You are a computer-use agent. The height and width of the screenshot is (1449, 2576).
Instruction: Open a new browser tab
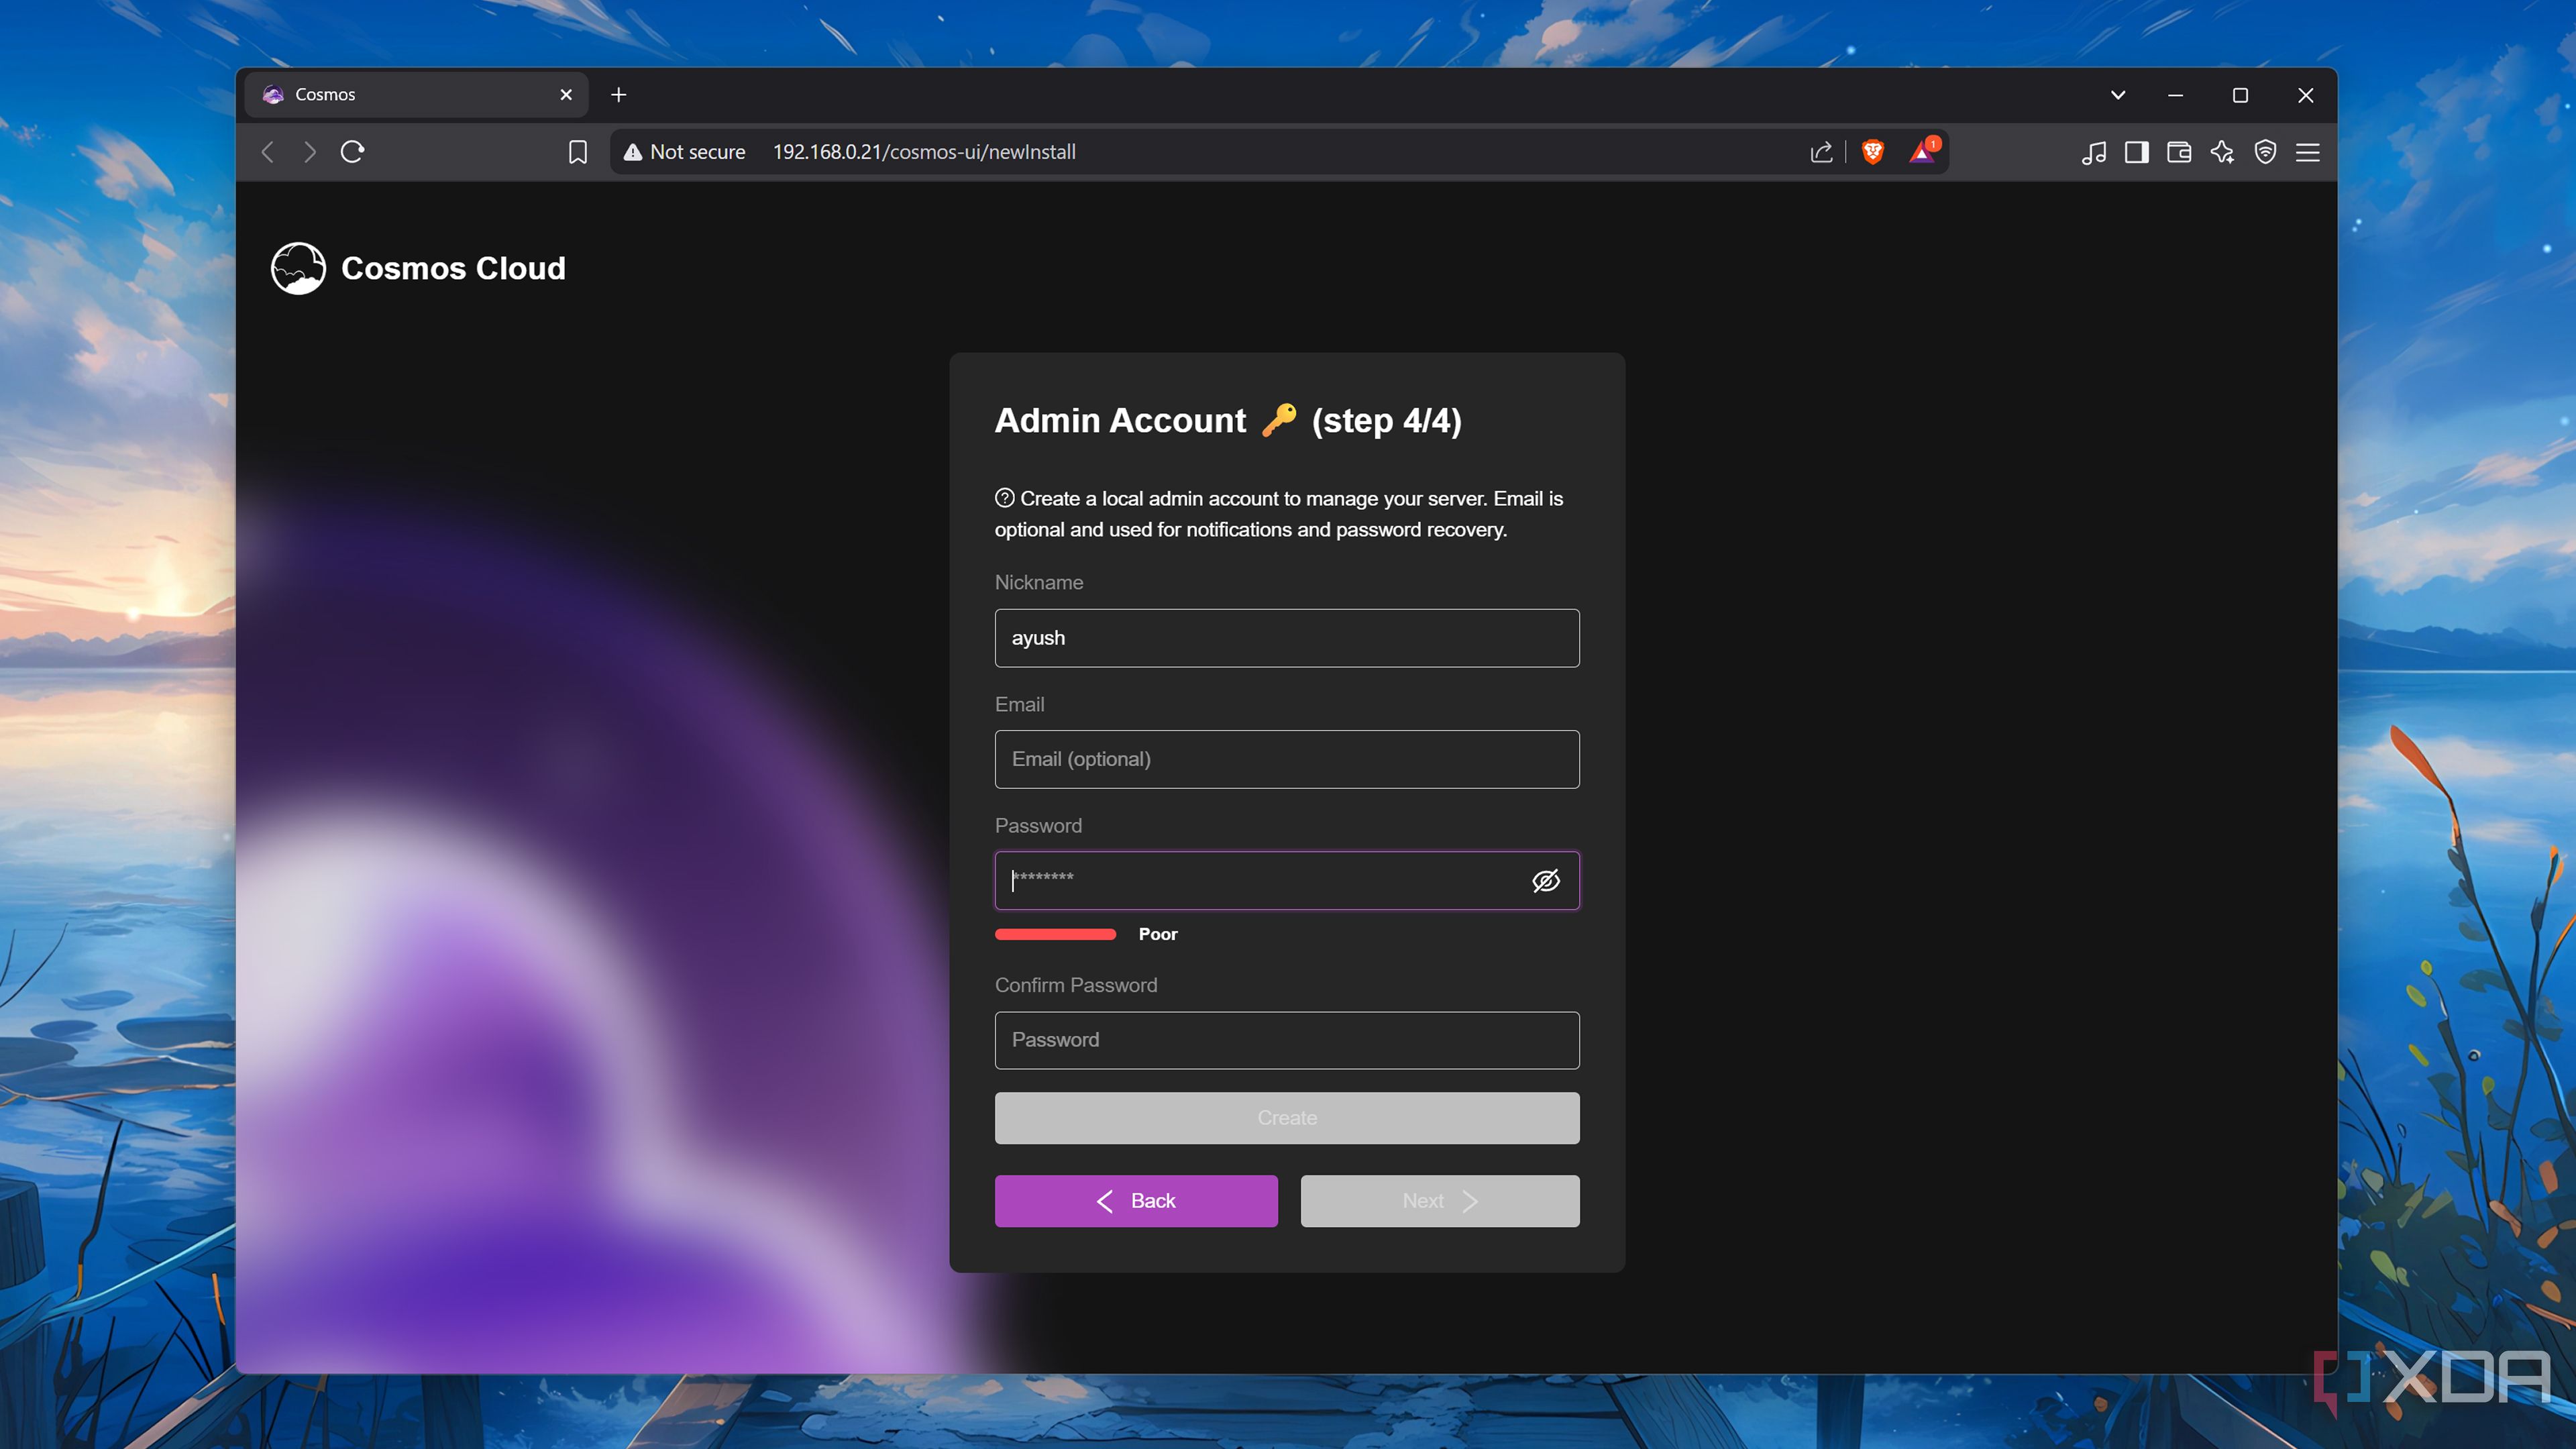click(619, 94)
